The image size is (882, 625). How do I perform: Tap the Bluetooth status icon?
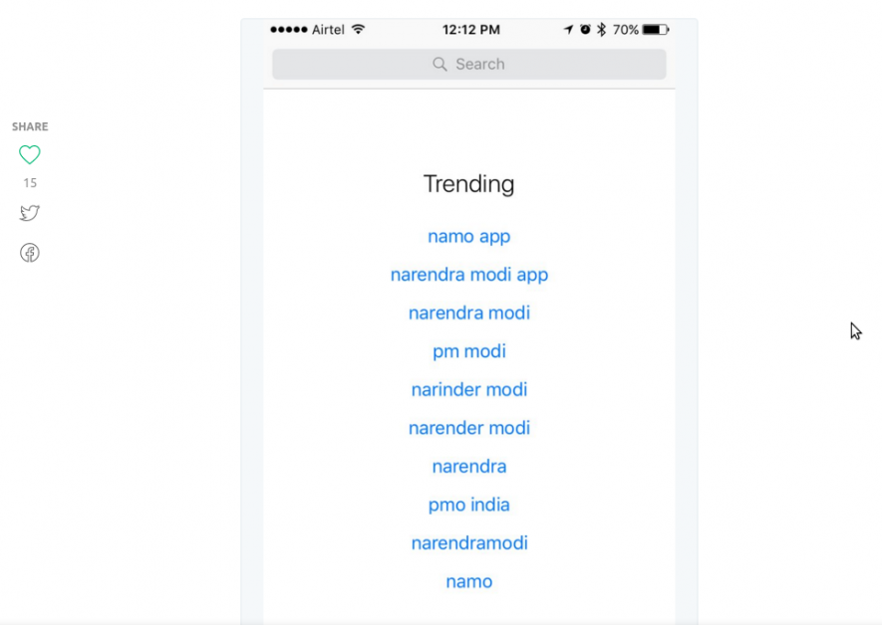(601, 30)
